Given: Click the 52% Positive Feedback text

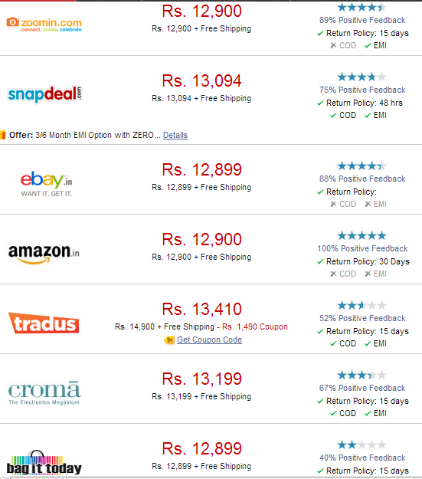Looking at the screenshot, I should (362, 318).
